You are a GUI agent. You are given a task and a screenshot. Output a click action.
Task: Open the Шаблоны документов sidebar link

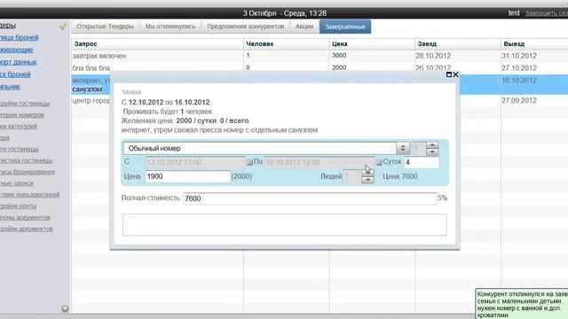[x=25, y=217]
